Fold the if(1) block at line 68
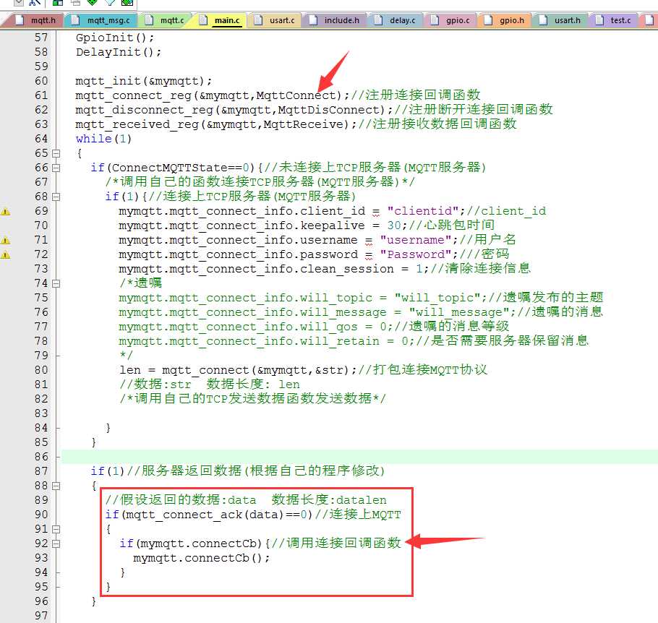This screenshot has width=658, height=623. click(56, 197)
